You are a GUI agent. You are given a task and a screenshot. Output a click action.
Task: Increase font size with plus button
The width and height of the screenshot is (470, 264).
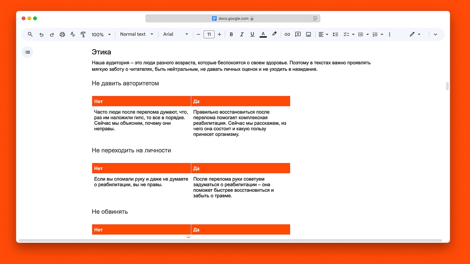click(219, 34)
